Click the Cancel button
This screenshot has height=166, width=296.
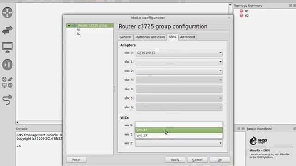tap(197, 160)
